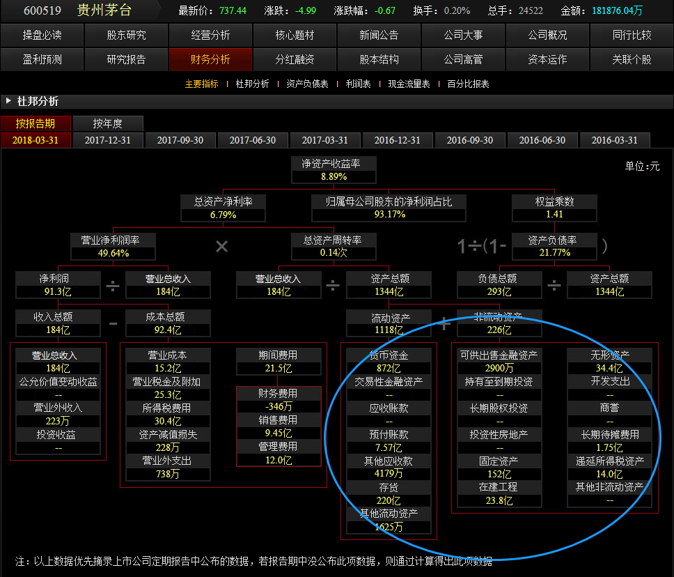Select the 2016-06-30 report period
Screen dimensions: 674x577
click(x=542, y=140)
